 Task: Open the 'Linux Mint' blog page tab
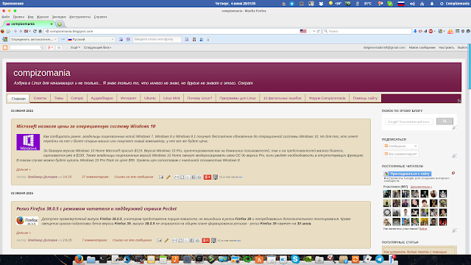(x=171, y=98)
